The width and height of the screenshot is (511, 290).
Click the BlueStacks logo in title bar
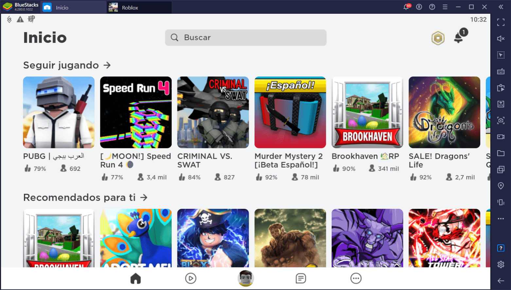click(8, 7)
